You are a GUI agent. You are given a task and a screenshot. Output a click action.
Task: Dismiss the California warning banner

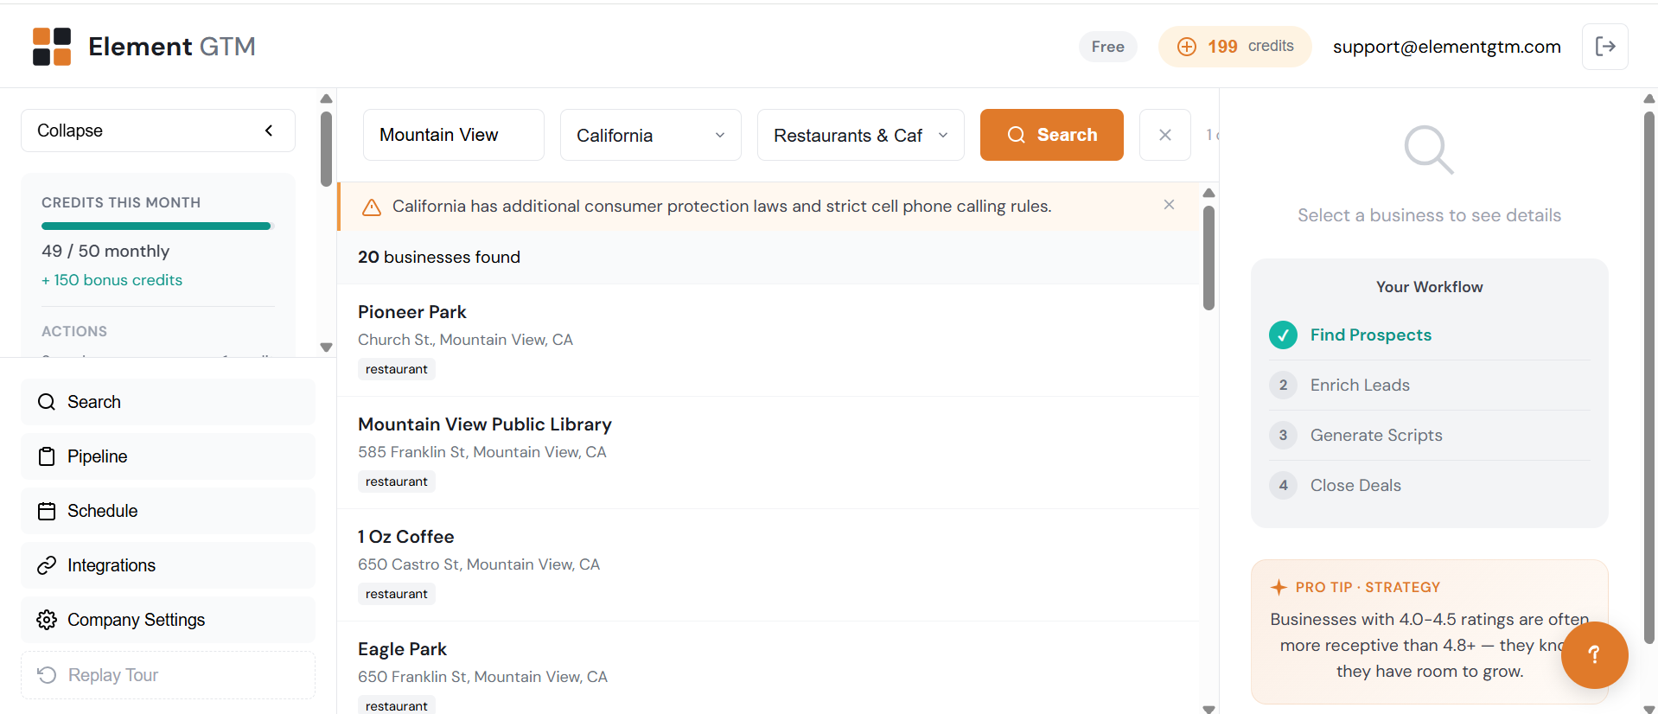pos(1169,205)
